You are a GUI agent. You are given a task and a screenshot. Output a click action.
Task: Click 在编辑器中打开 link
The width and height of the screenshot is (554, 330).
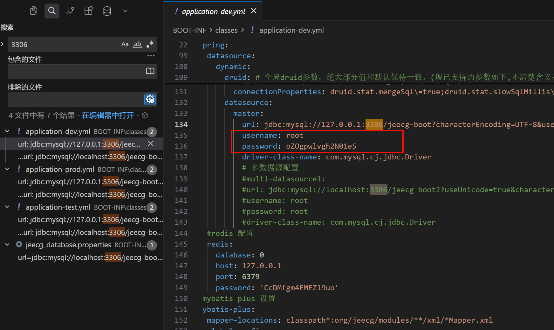108,116
